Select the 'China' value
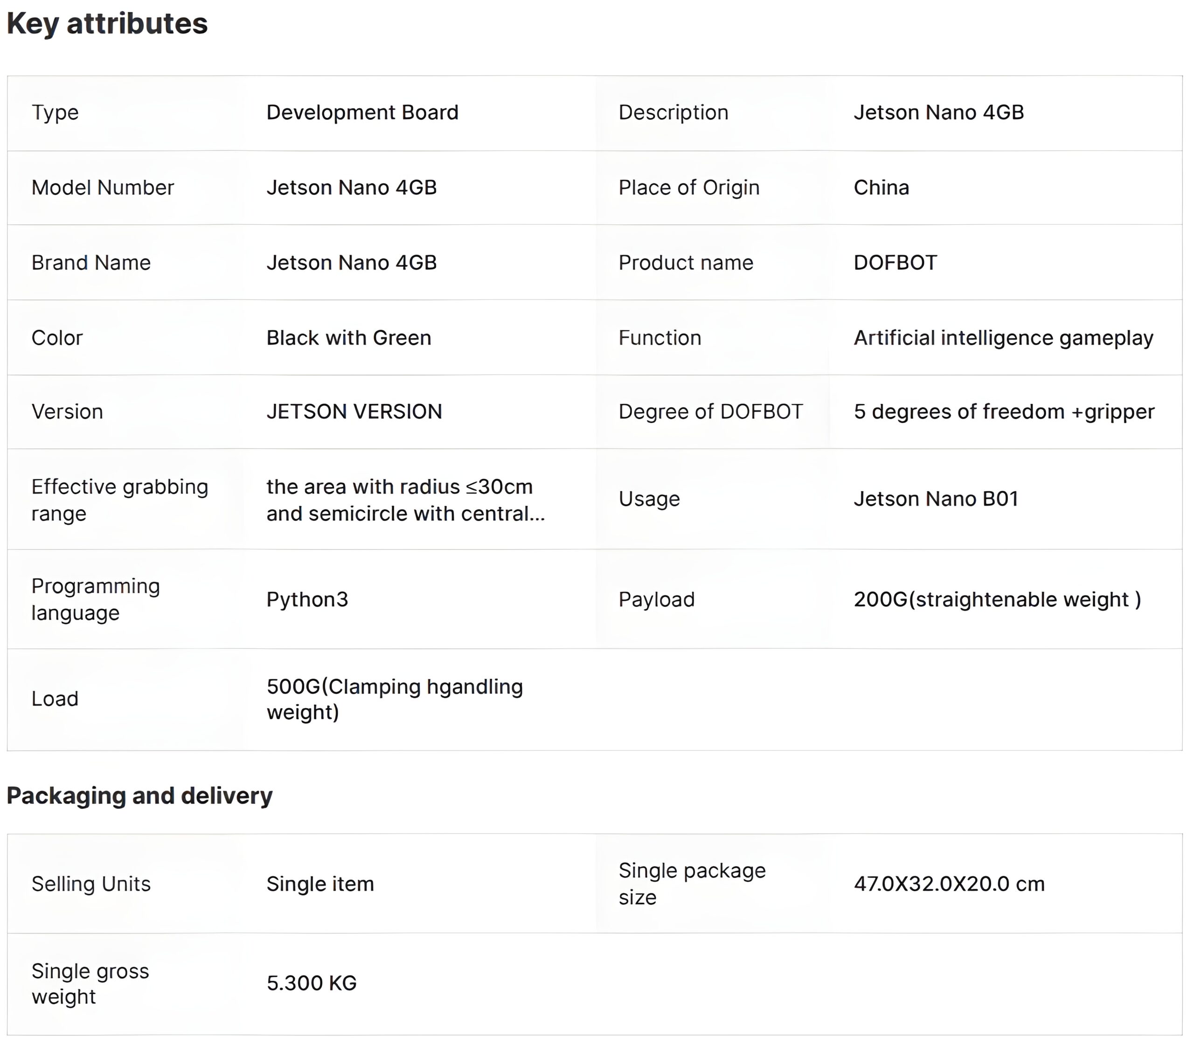The image size is (1194, 1044). 881,188
